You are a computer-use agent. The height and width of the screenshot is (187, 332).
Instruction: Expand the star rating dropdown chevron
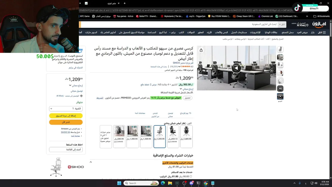[x=179, y=67]
